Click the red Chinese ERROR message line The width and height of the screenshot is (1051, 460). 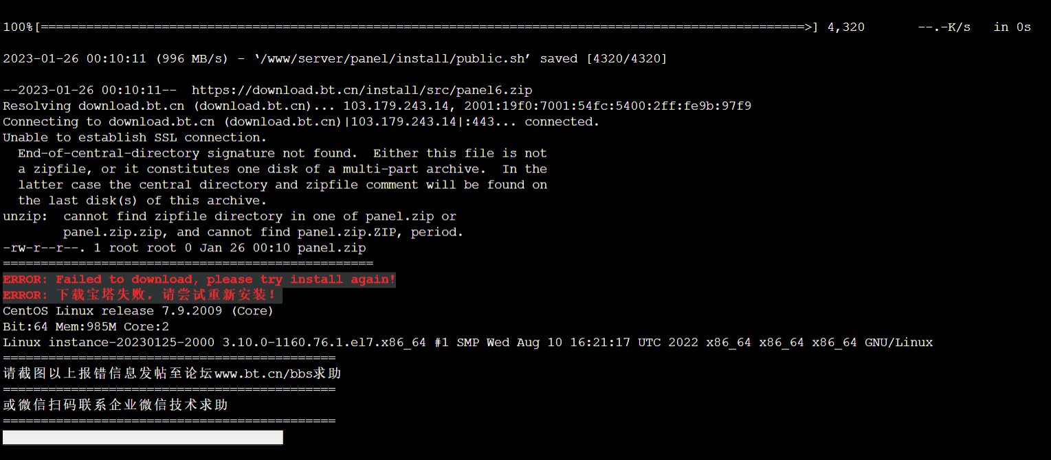coord(142,295)
